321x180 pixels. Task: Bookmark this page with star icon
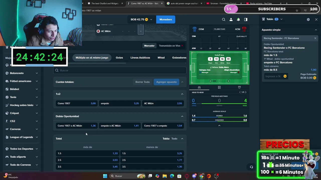coord(297,10)
